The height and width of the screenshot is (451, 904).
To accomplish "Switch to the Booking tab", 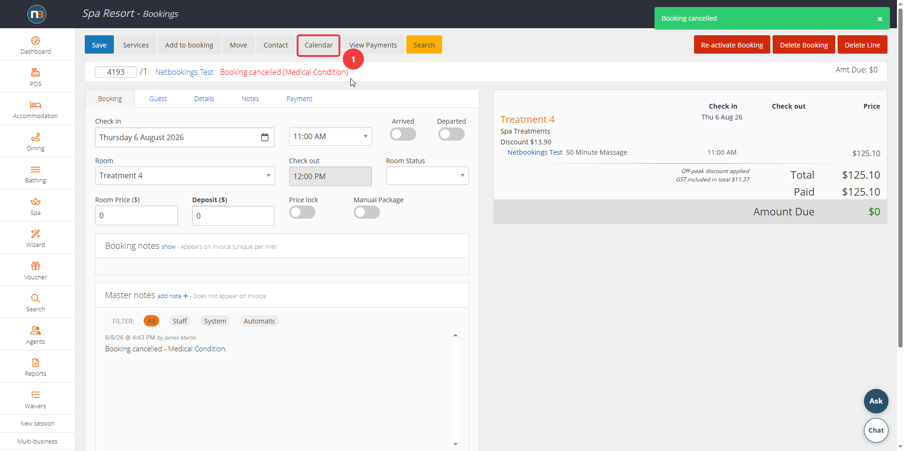I will click(x=110, y=99).
